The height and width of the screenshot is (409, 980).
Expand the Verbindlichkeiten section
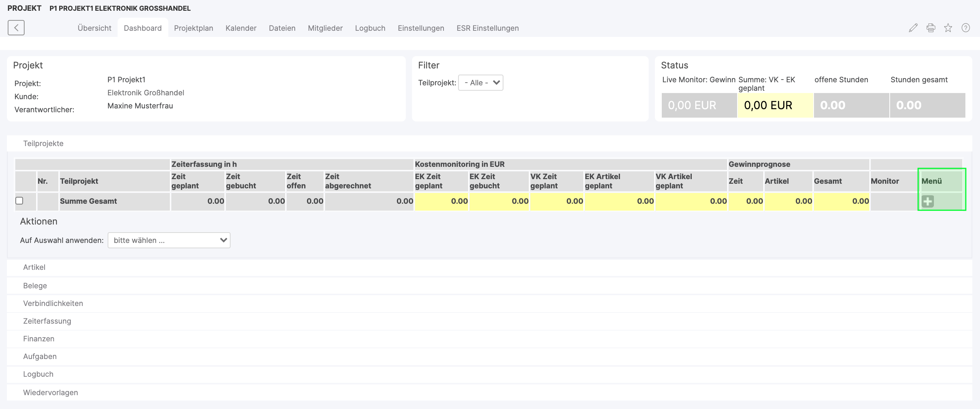53,303
